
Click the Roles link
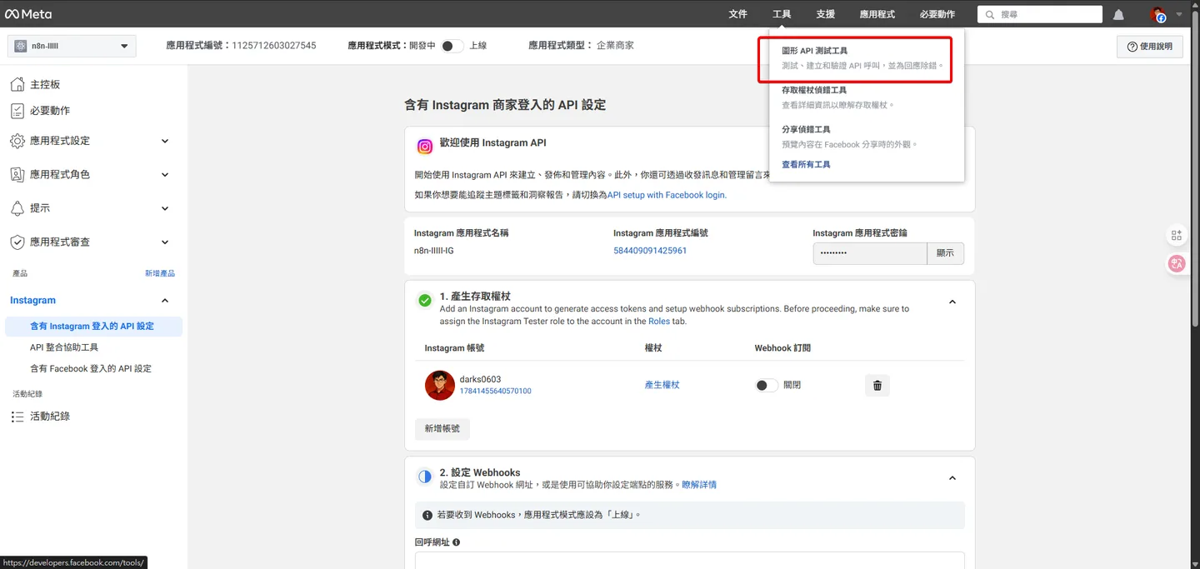[x=658, y=321]
